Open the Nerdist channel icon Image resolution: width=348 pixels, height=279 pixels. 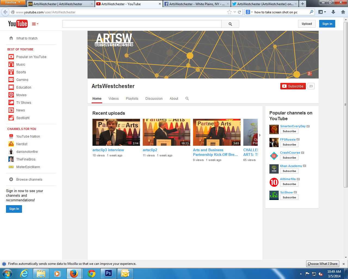(x=11, y=144)
